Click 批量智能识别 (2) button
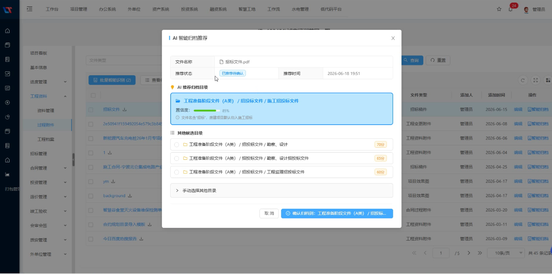Viewport: 552px width, 274px height. pos(112,80)
